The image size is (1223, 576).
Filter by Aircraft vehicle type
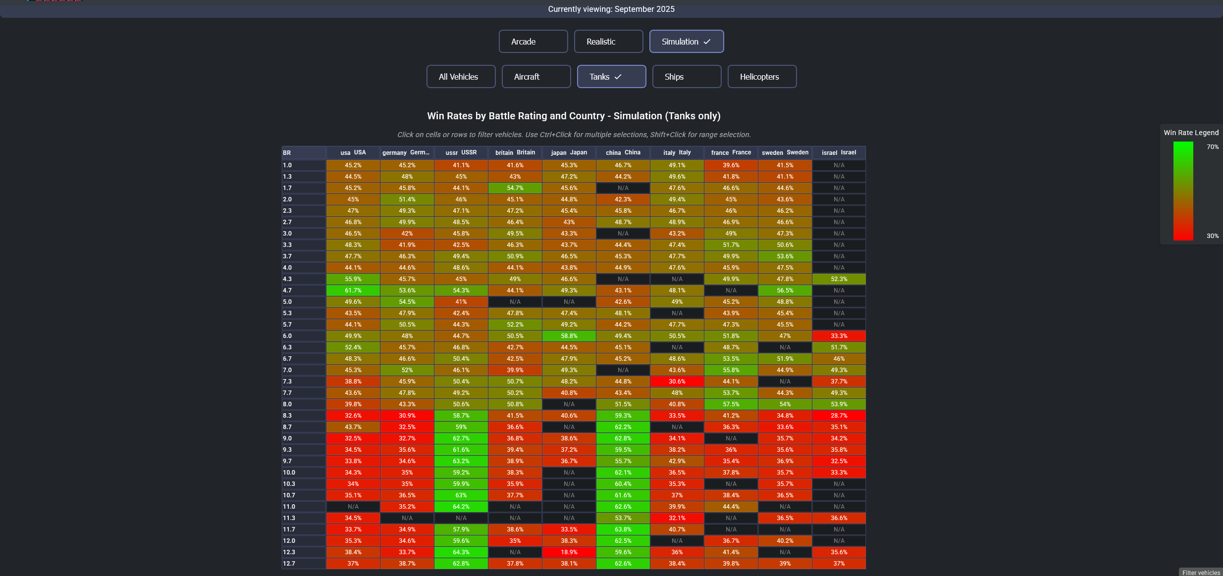536,77
